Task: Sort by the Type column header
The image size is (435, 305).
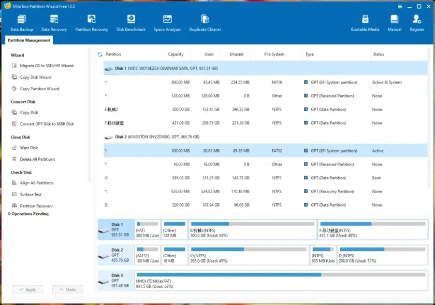Action: (310, 54)
